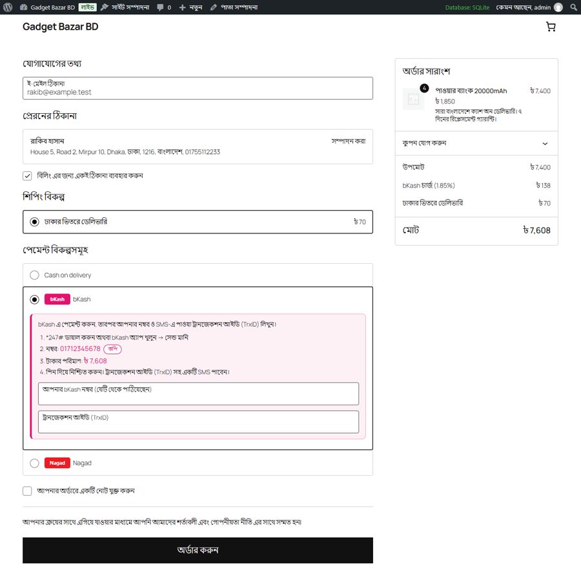
Task: Open the Gadget Bazar BD site title link
Action: 60,27
